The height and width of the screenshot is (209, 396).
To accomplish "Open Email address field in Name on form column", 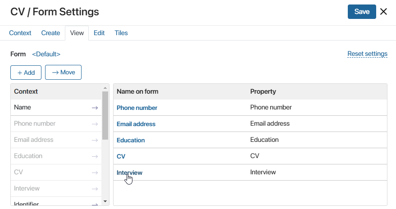I will pos(136,124).
